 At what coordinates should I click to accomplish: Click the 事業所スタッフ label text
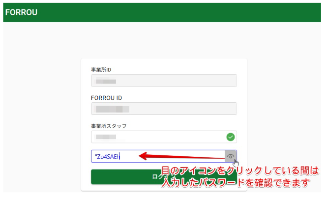(x=109, y=126)
